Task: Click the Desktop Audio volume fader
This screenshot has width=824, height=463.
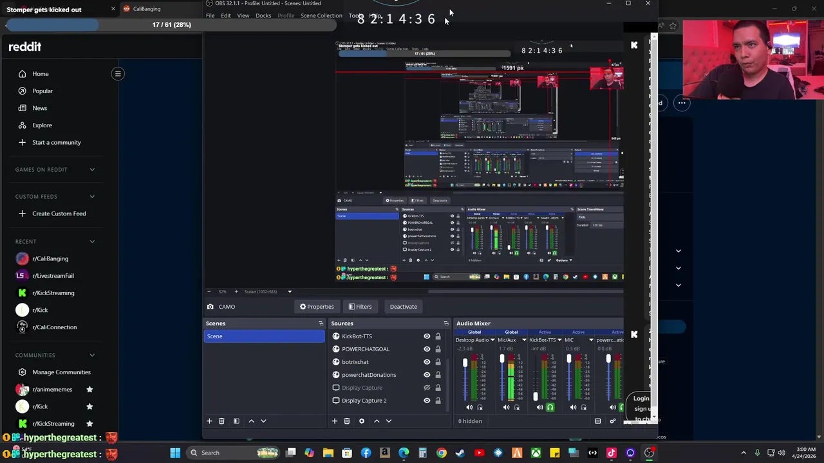Action: point(465,364)
